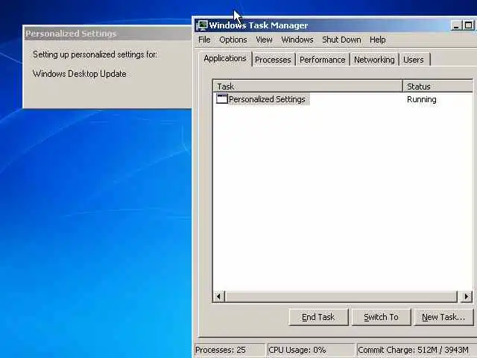Image resolution: width=477 pixels, height=358 pixels.
Task: Switch to the Users tab
Action: [x=414, y=60]
